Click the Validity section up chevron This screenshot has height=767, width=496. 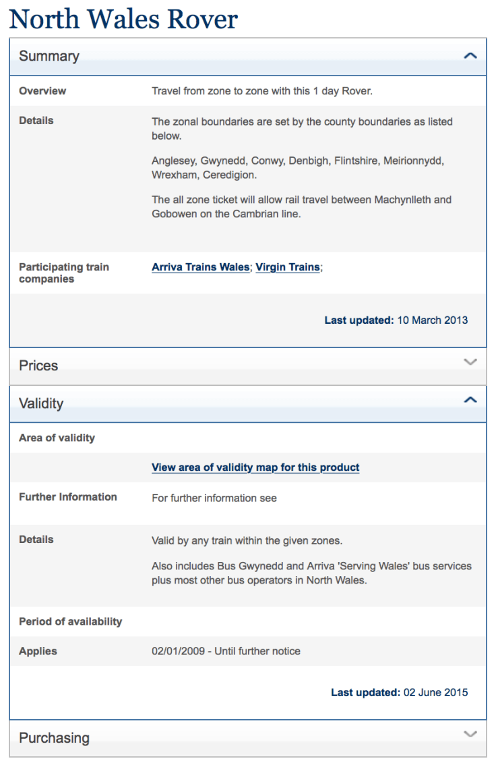point(470,400)
